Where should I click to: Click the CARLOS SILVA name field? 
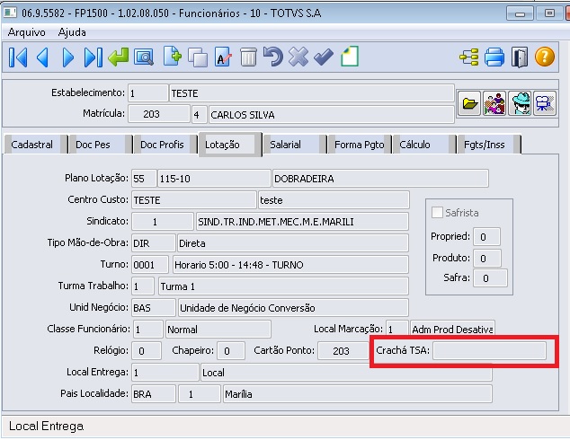click(x=331, y=115)
